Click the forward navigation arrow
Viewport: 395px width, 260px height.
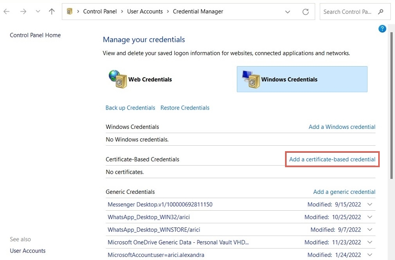pyautogui.click(x=23, y=11)
